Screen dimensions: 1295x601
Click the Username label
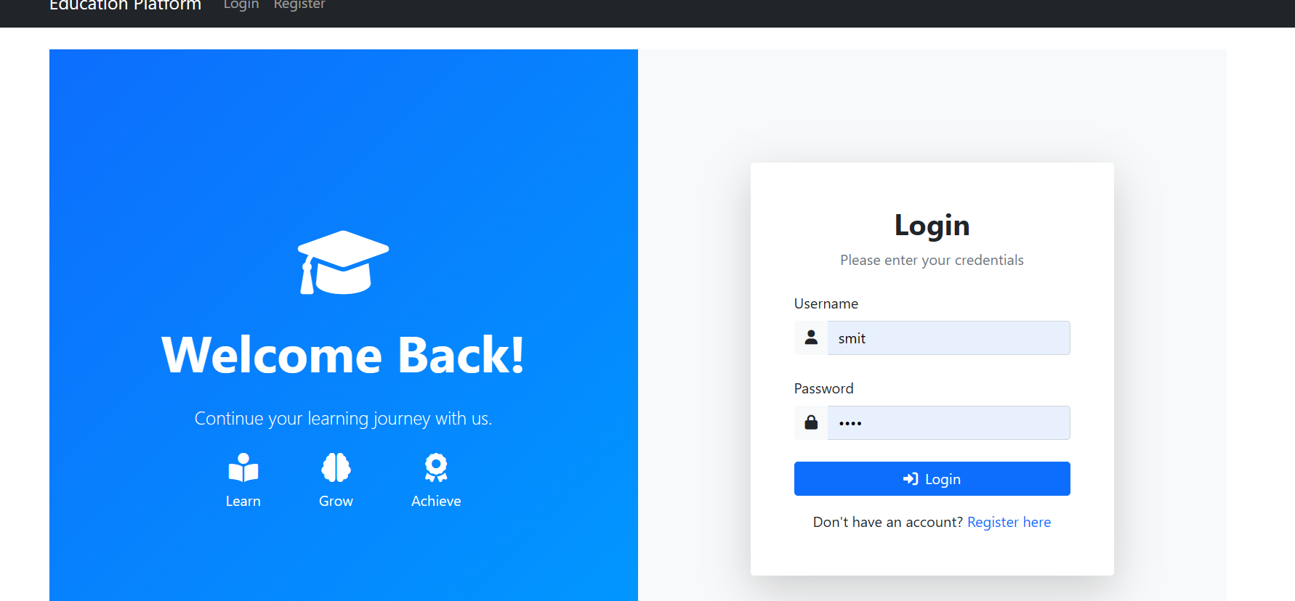[x=826, y=303]
